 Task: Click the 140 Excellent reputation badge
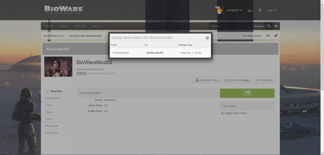(x=247, y=93)
